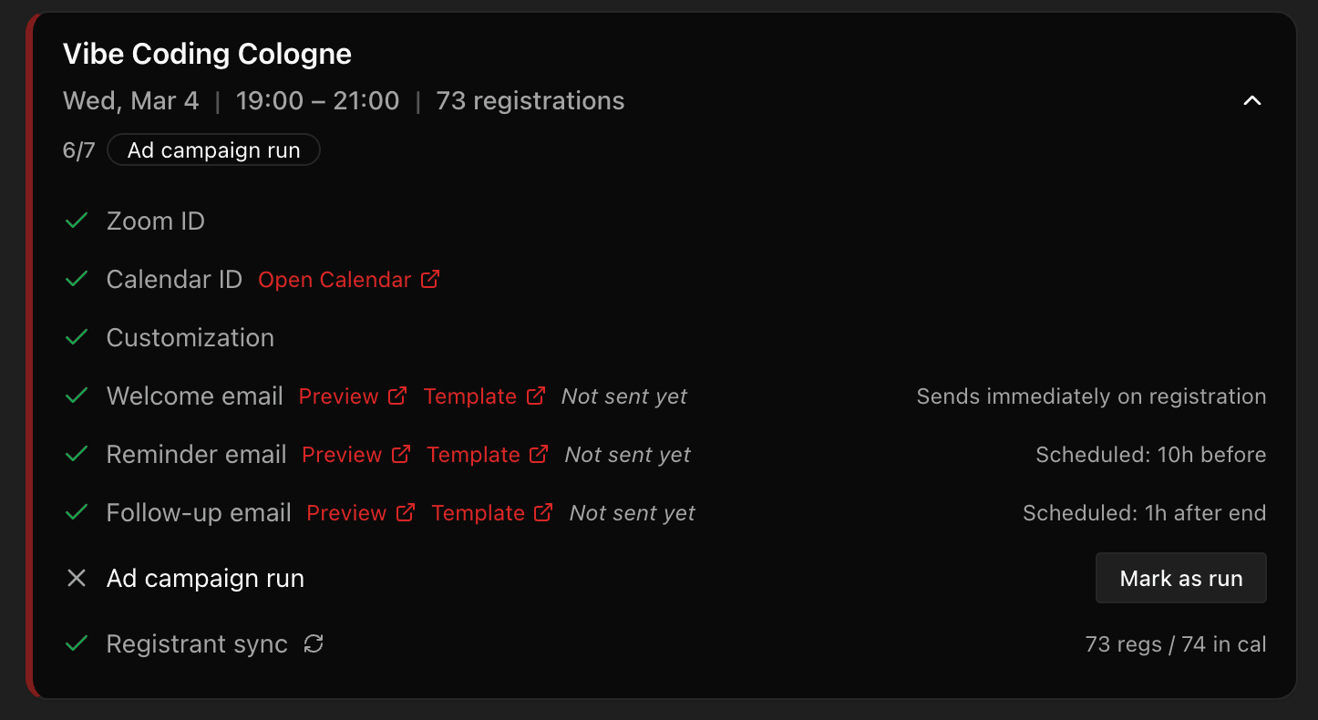Click the Follow-up email Template external link icon
The height and width of the screenshot is (720, 1318).
pyautogui.click(x=545, y=511)
